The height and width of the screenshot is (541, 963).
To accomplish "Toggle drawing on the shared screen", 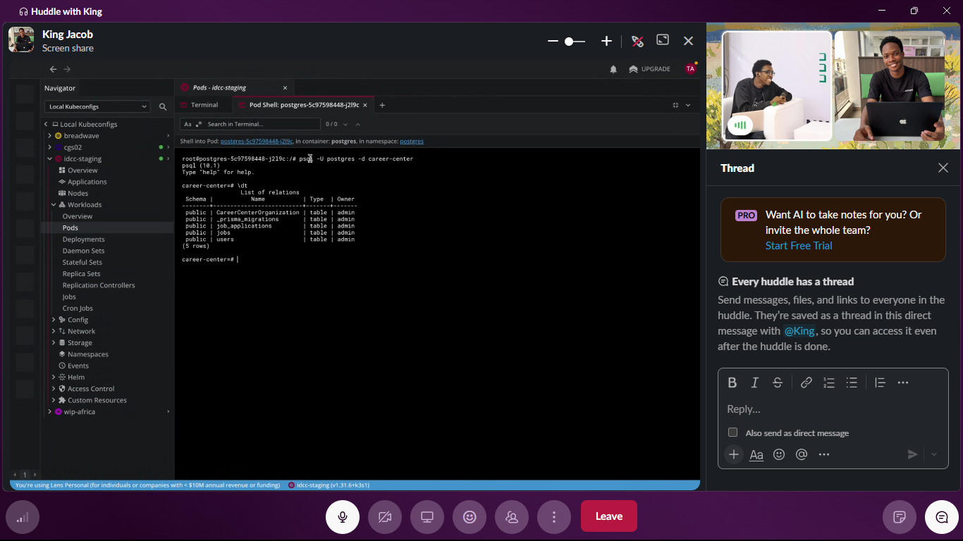I will tap(637, 41).
